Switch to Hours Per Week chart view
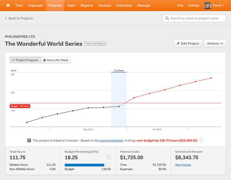 (56, 60)
